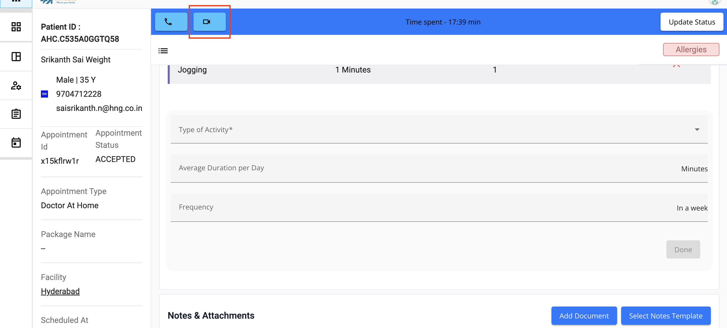
Task: Toggle the section list menu icon
Action: pyautogui.click(x=163, y=51)
